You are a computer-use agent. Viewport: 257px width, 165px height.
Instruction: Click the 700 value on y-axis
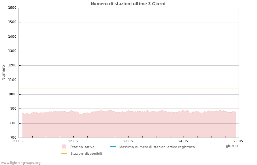point(13,137)
